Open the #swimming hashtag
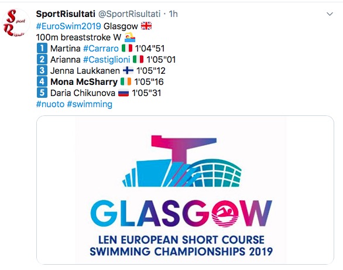Viewport: 343px width, 270px height. point(90,104)
